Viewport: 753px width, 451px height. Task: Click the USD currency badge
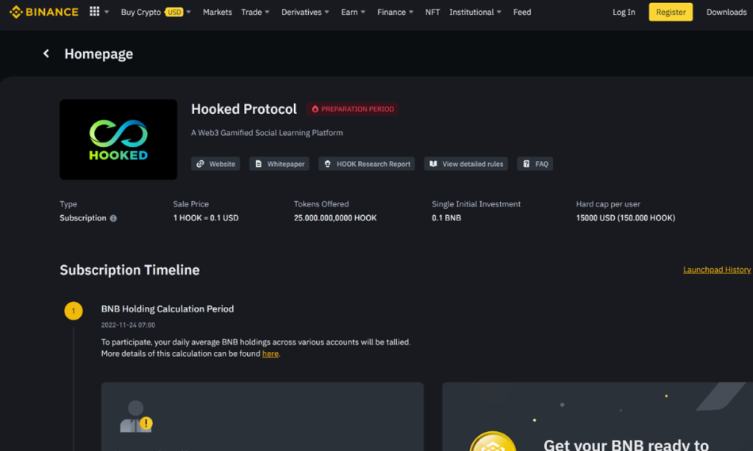[174, 12]
